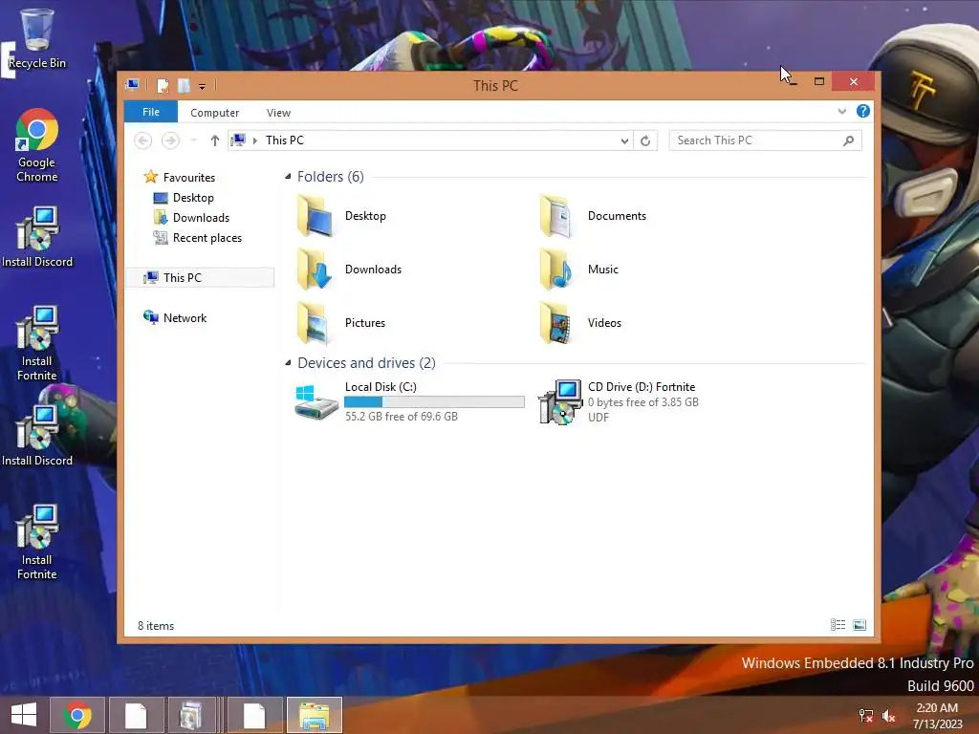
Task: Select the Local Disk (C:) drive icon
Action: pyautogui.click(x=315, y=402)
